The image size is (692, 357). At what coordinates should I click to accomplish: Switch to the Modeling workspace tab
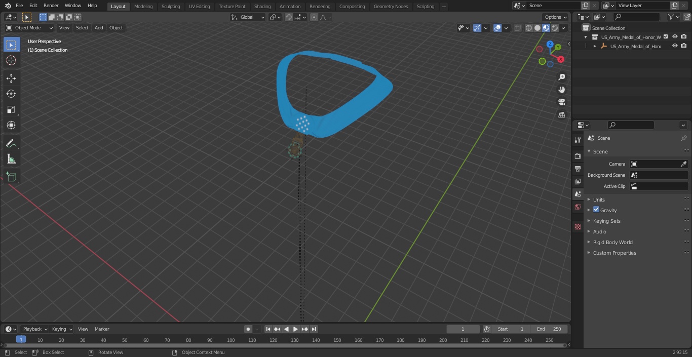(143, 7)
